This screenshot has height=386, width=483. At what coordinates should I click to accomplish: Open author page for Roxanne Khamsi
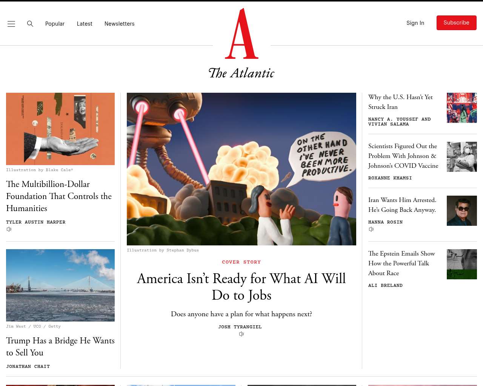390,178
